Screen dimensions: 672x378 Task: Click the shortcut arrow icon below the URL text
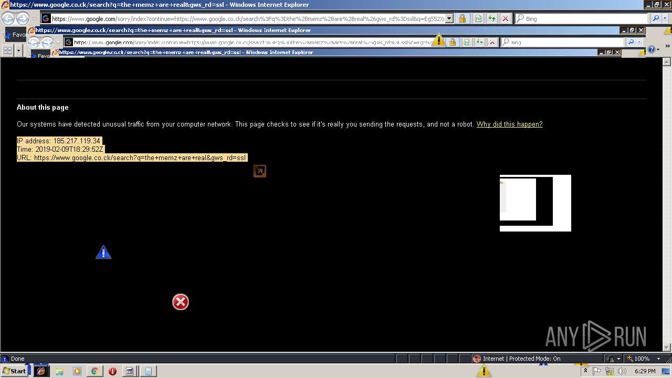pyautogui.click(x=260, y=171)
